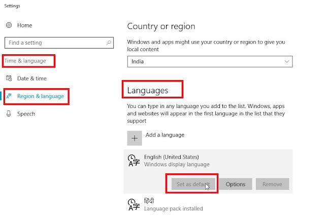This screenshot has width=325, height=219.
Task: Click the plus icon to add a language
Action: [x=135, y=138]
